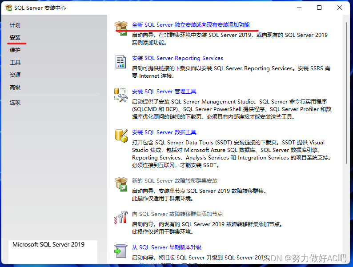Open the 高级 section
Viewport: 353px width, 267px height.
coord(15,87)
